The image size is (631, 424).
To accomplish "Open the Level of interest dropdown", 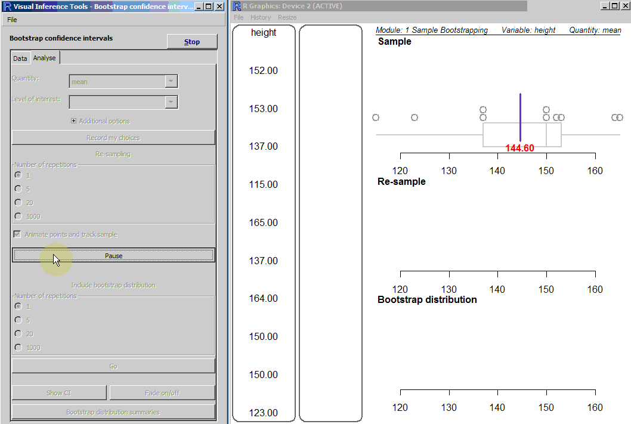I will pyautogui.click(x=123, y=102).
